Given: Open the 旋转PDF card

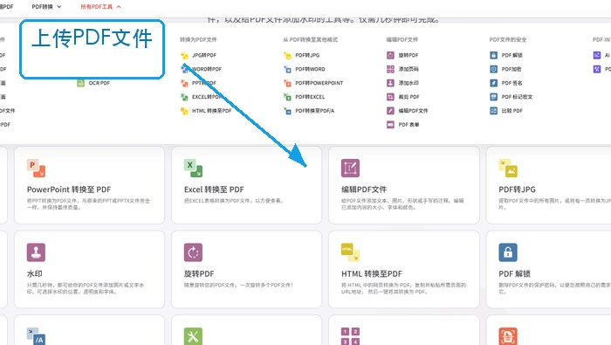Looking at the screenshot, I should [x=247, y=269].
